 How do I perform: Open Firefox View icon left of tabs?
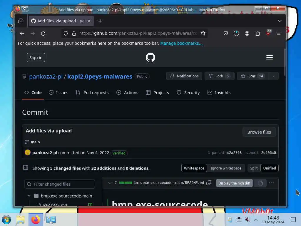(21, 21)
